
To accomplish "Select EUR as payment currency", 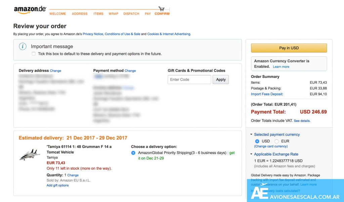I will pos(277,141).
